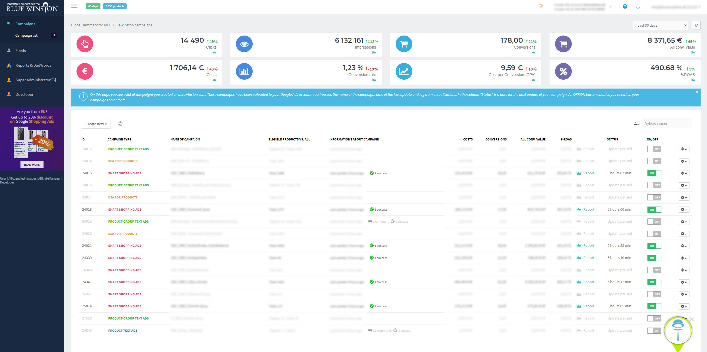Screen dimensions: 707x352
Task: Expand the Create new dropdown
Action: (x=96, y=124)
